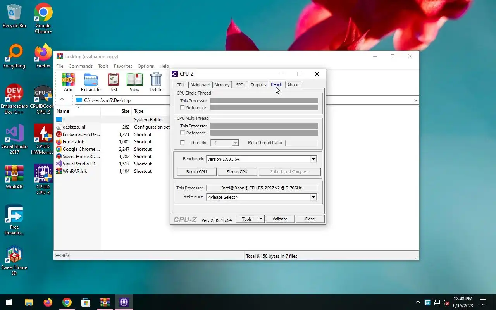This screenshot has width=496, height=310.
Task: Click the taskbar clock showing 12:48 PM
Action: tap(463, 302)
